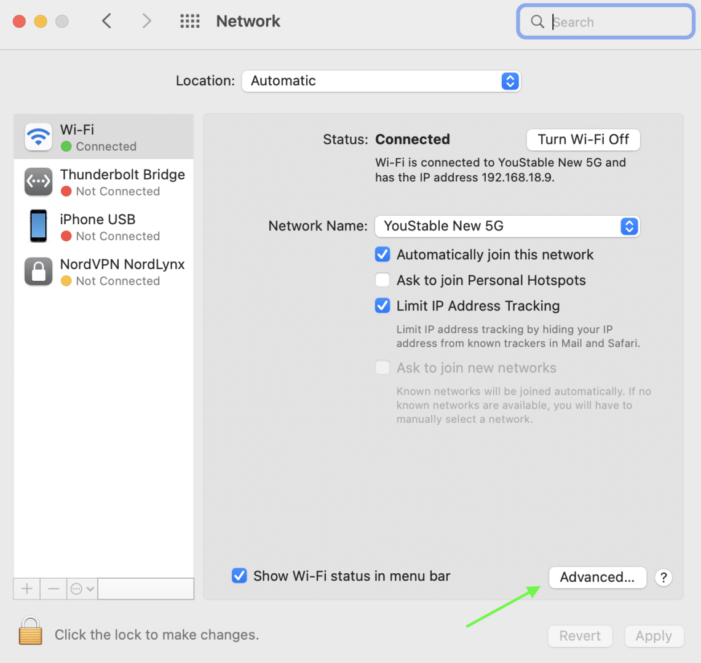Click the magnifying glass search icon

click(x=537, y=22)
